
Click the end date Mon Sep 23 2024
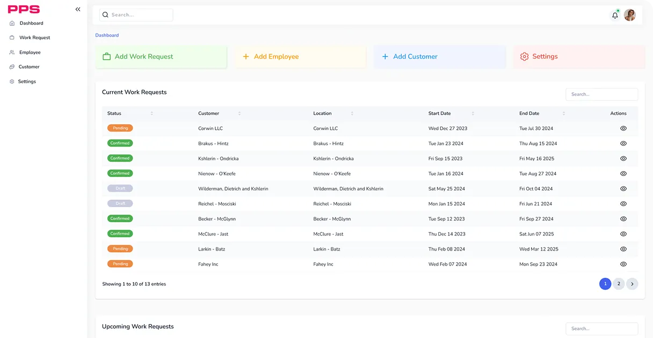(x=538, y=264)
